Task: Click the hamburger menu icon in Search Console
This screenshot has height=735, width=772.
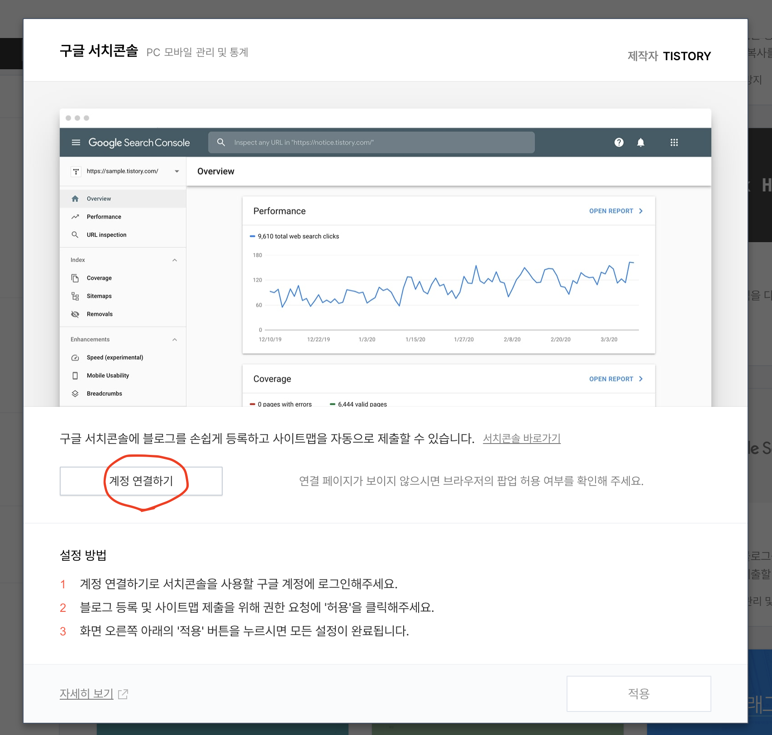Action: 76,143
